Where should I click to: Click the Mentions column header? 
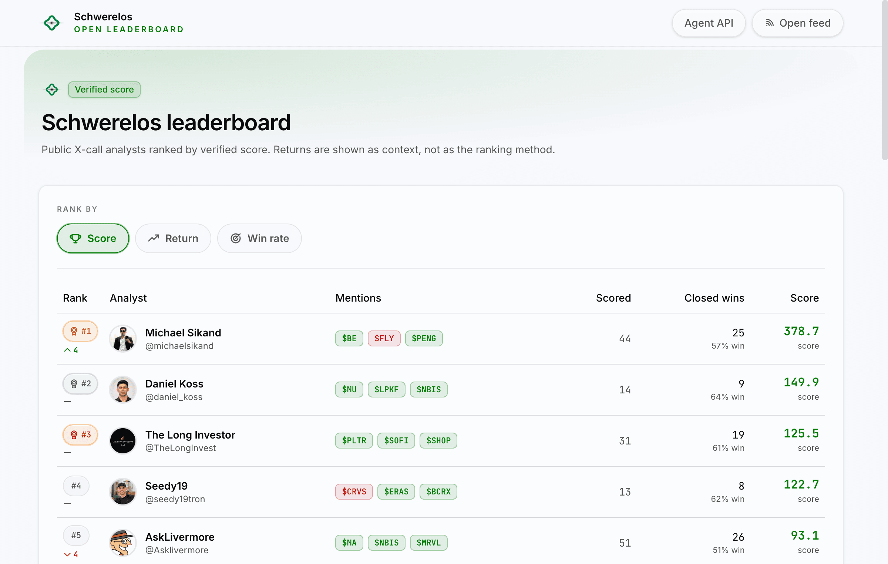pos(358,298)
